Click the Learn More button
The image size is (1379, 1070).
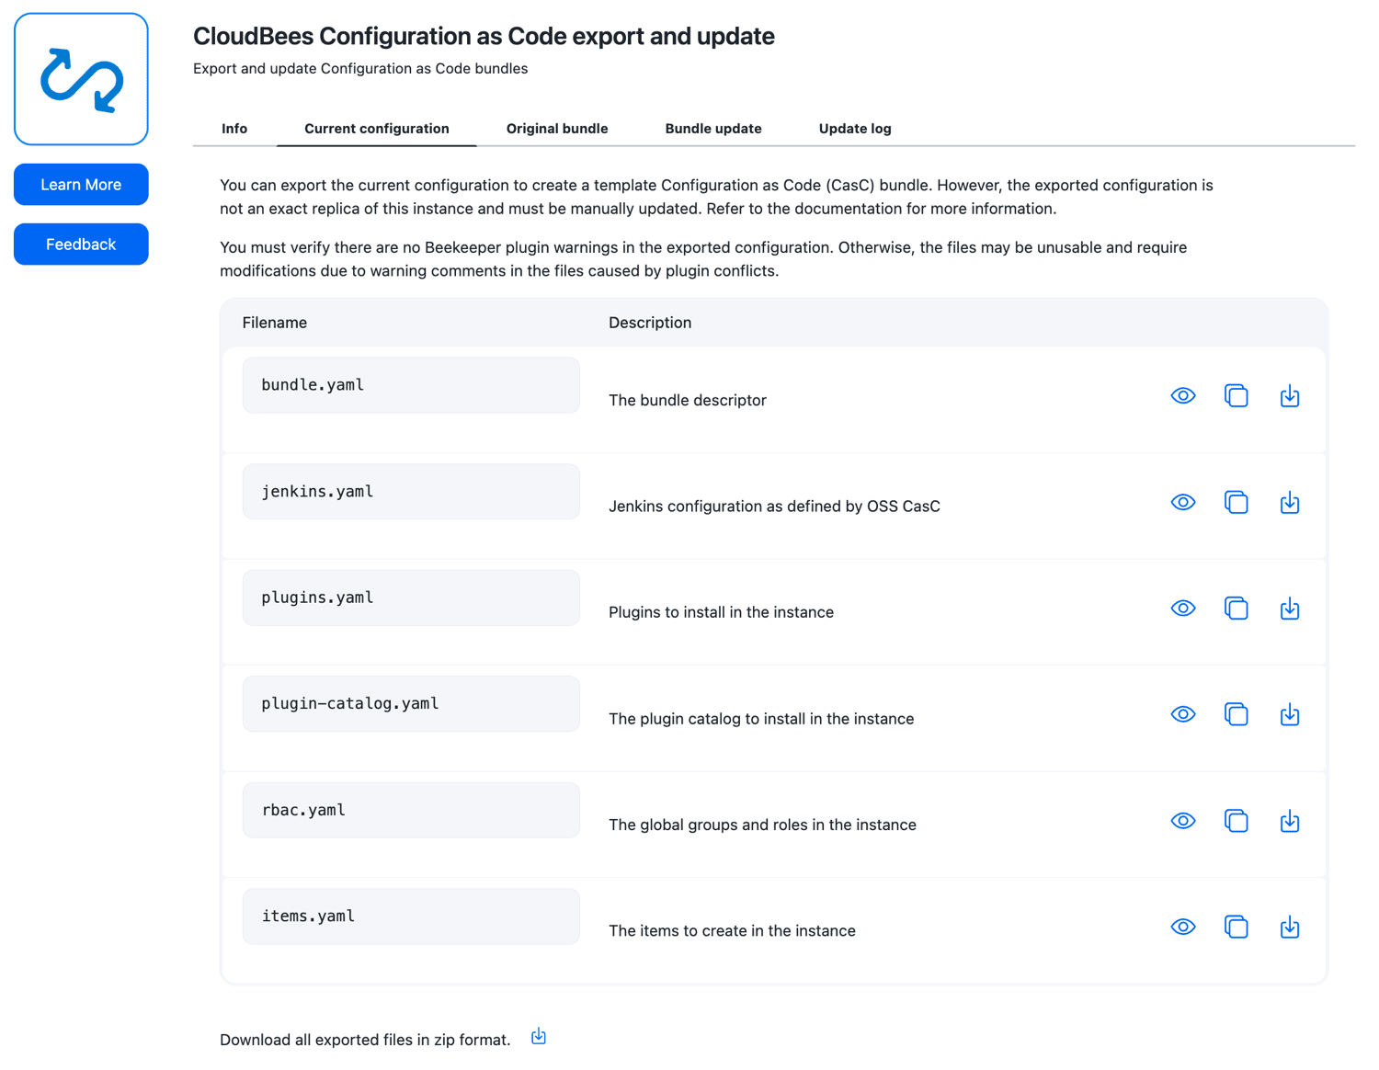pyautogui.click(x=81, y=185)
